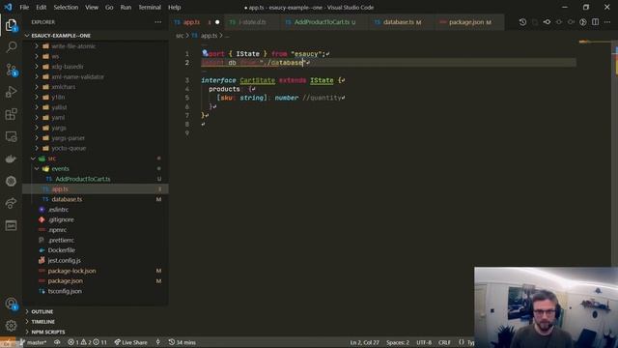618x348 pixels.
Task: Expand the NPM SCRIPTS section
Action: pyautogui.click(x=96, y=332)
